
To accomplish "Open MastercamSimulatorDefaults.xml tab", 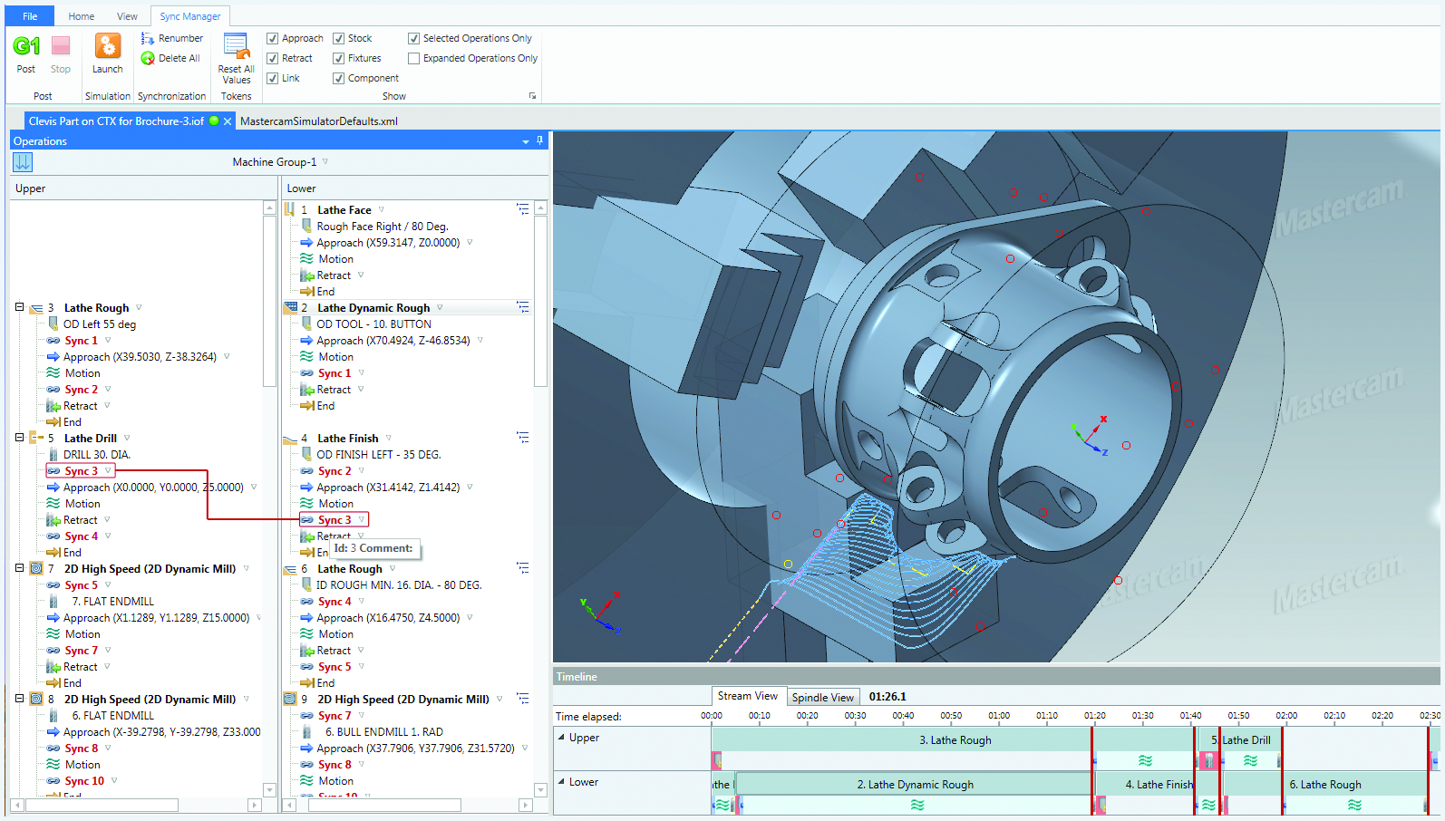I will (x=319, y=121).
